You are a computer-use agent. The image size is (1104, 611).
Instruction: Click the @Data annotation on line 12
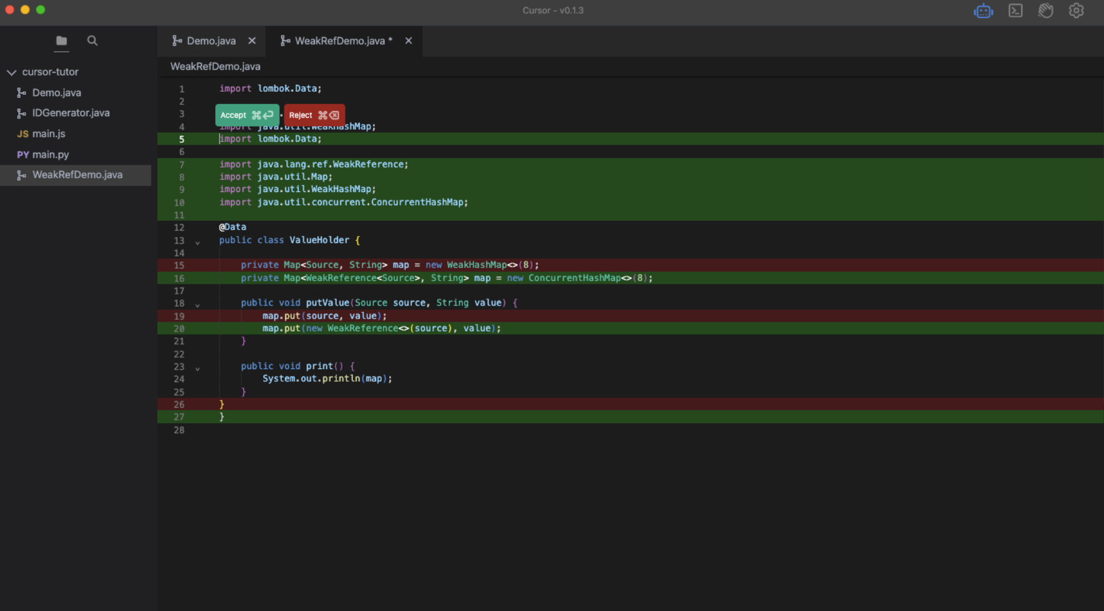click(x=233, y=227)
